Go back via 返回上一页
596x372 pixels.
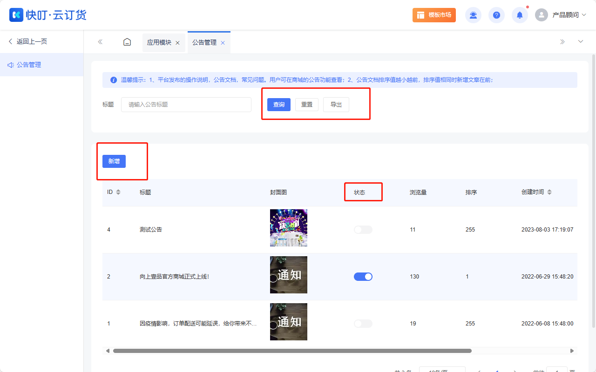pos(28,41)
